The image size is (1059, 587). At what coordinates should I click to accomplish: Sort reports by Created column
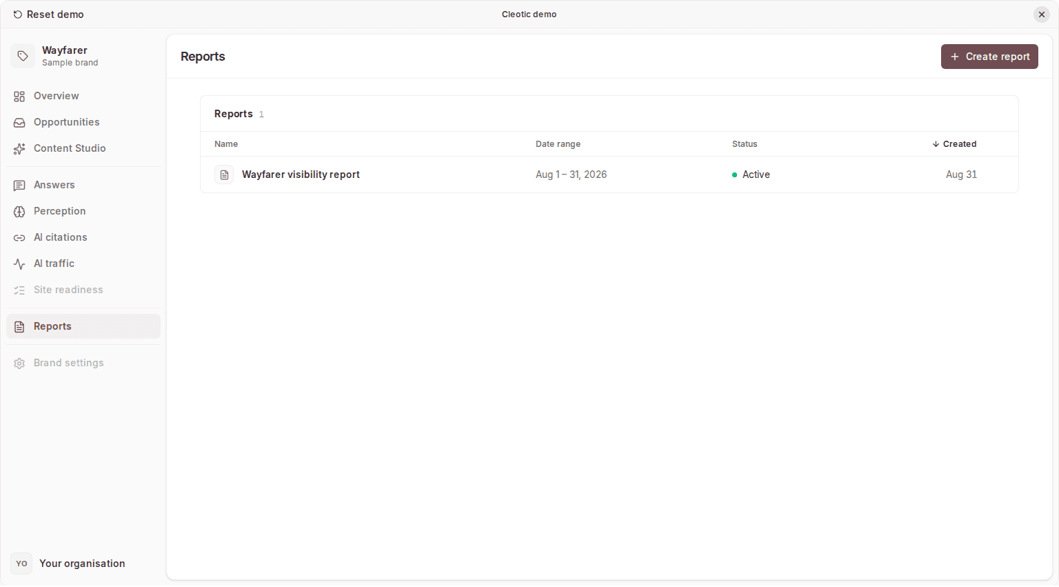pyautogui.click(x=954, y=144)
